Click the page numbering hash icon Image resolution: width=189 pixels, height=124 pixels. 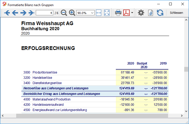click(151, 13)
